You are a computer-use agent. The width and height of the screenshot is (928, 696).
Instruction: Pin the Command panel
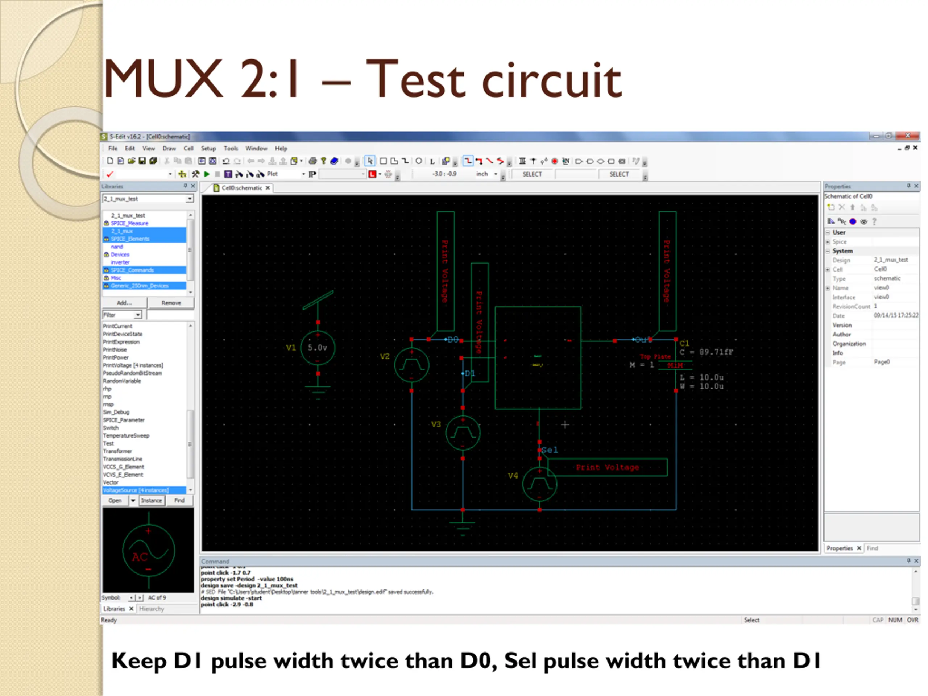coord(909,561)
